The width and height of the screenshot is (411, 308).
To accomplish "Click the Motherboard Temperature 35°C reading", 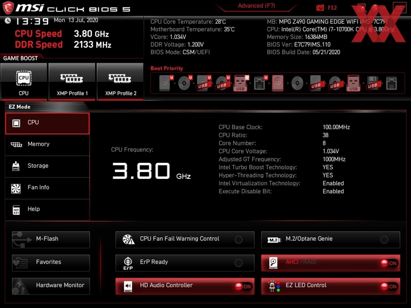I will (193, 29).
